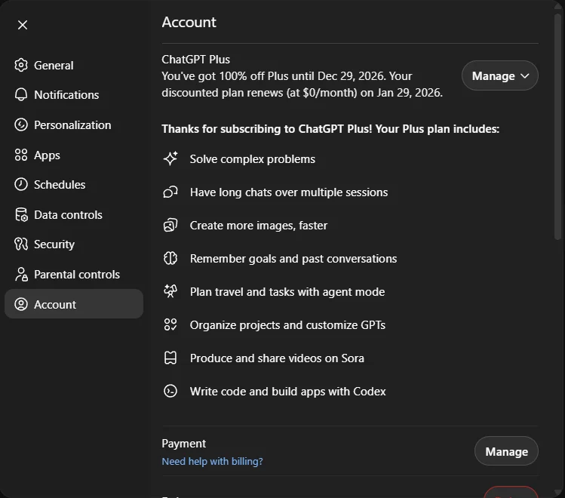Expand the ChatGPT Plus Manage dropdown

pyautogui.click(x=499, y=75)
